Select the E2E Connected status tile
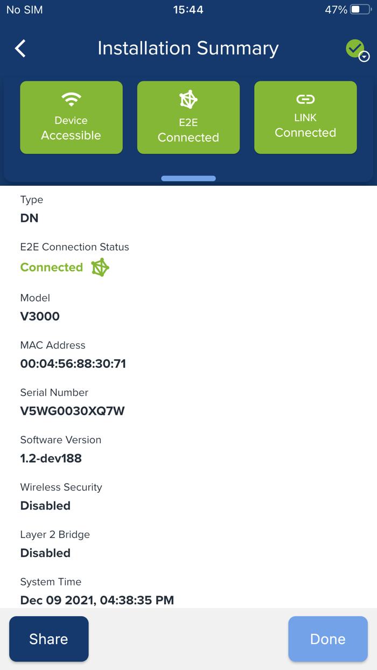Viewport: 377px width, 670px height. tap(188, 118)
